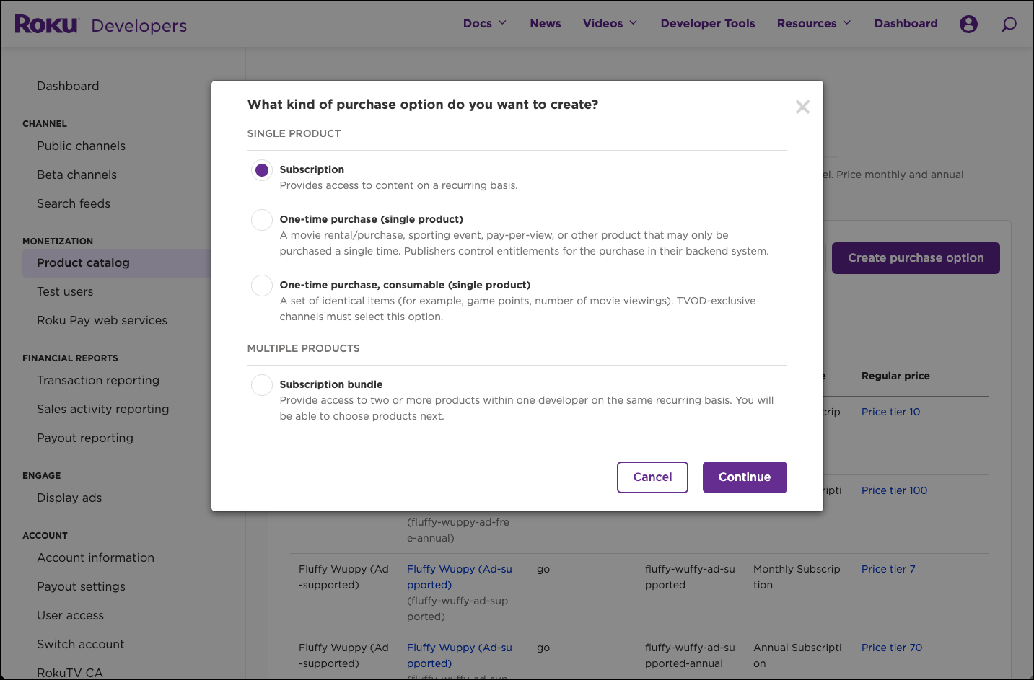Click the search magnifier icon
1034x680 pixels.
pos(1009,25)
